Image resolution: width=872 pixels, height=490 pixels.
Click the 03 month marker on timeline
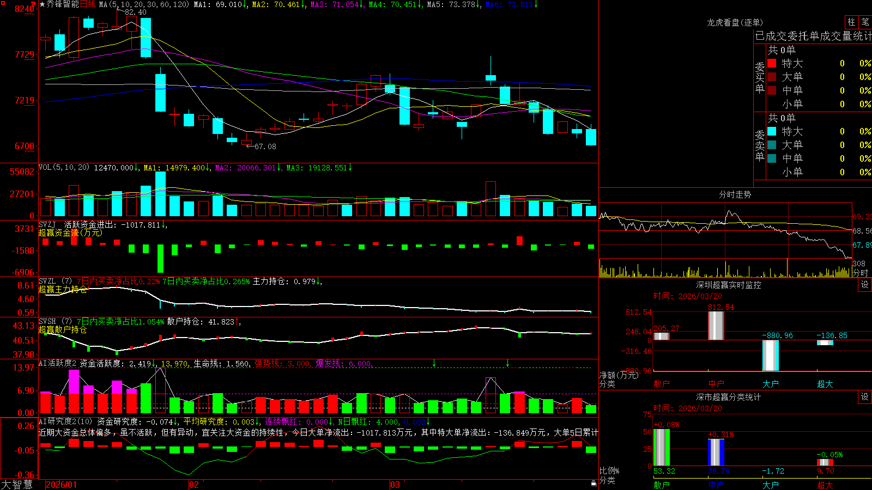pyautogui.click(x=395, y=485)
